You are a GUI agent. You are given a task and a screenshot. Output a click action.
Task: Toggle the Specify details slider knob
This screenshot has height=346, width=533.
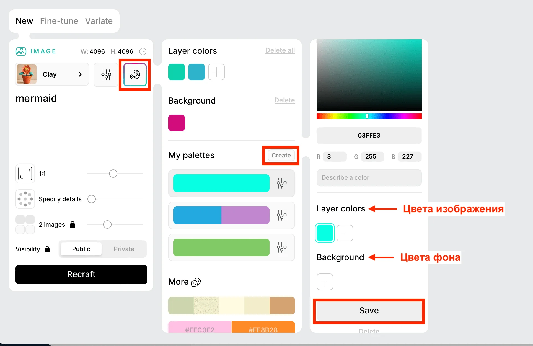point(92,199)
